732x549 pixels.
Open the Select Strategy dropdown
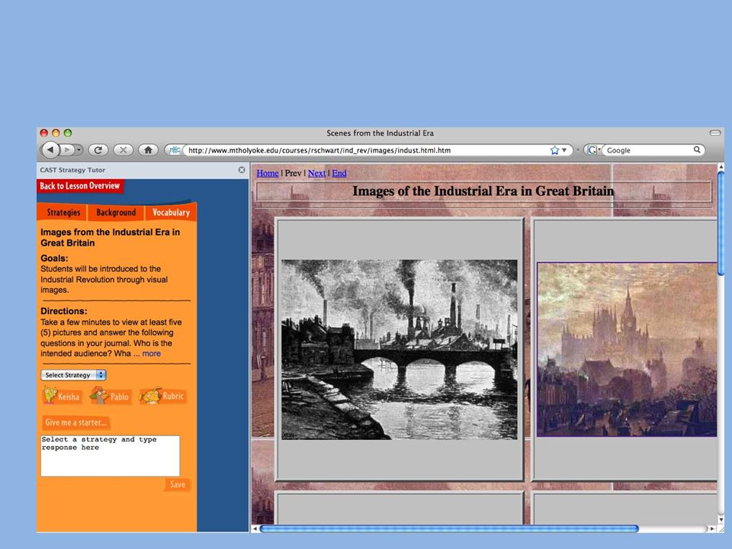pyautogui.click(x=73, y=375)
